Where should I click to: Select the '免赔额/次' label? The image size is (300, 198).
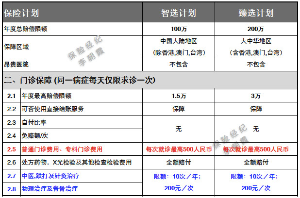click(x=35, y=135)
